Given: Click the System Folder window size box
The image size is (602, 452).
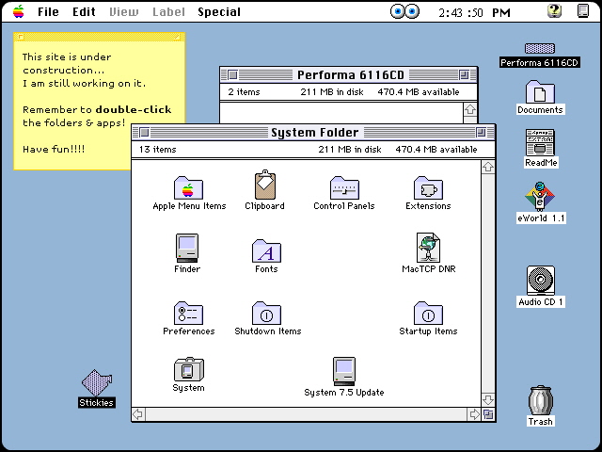Looking at the screenshot, I should click(488, 414).
